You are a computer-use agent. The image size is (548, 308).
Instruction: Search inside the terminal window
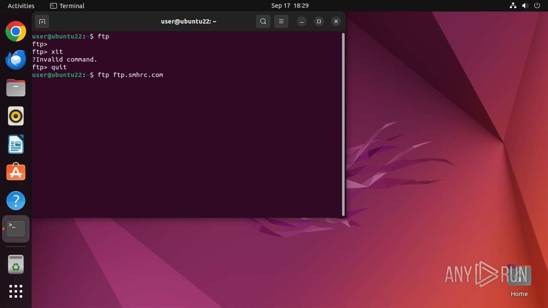[263, 21]
